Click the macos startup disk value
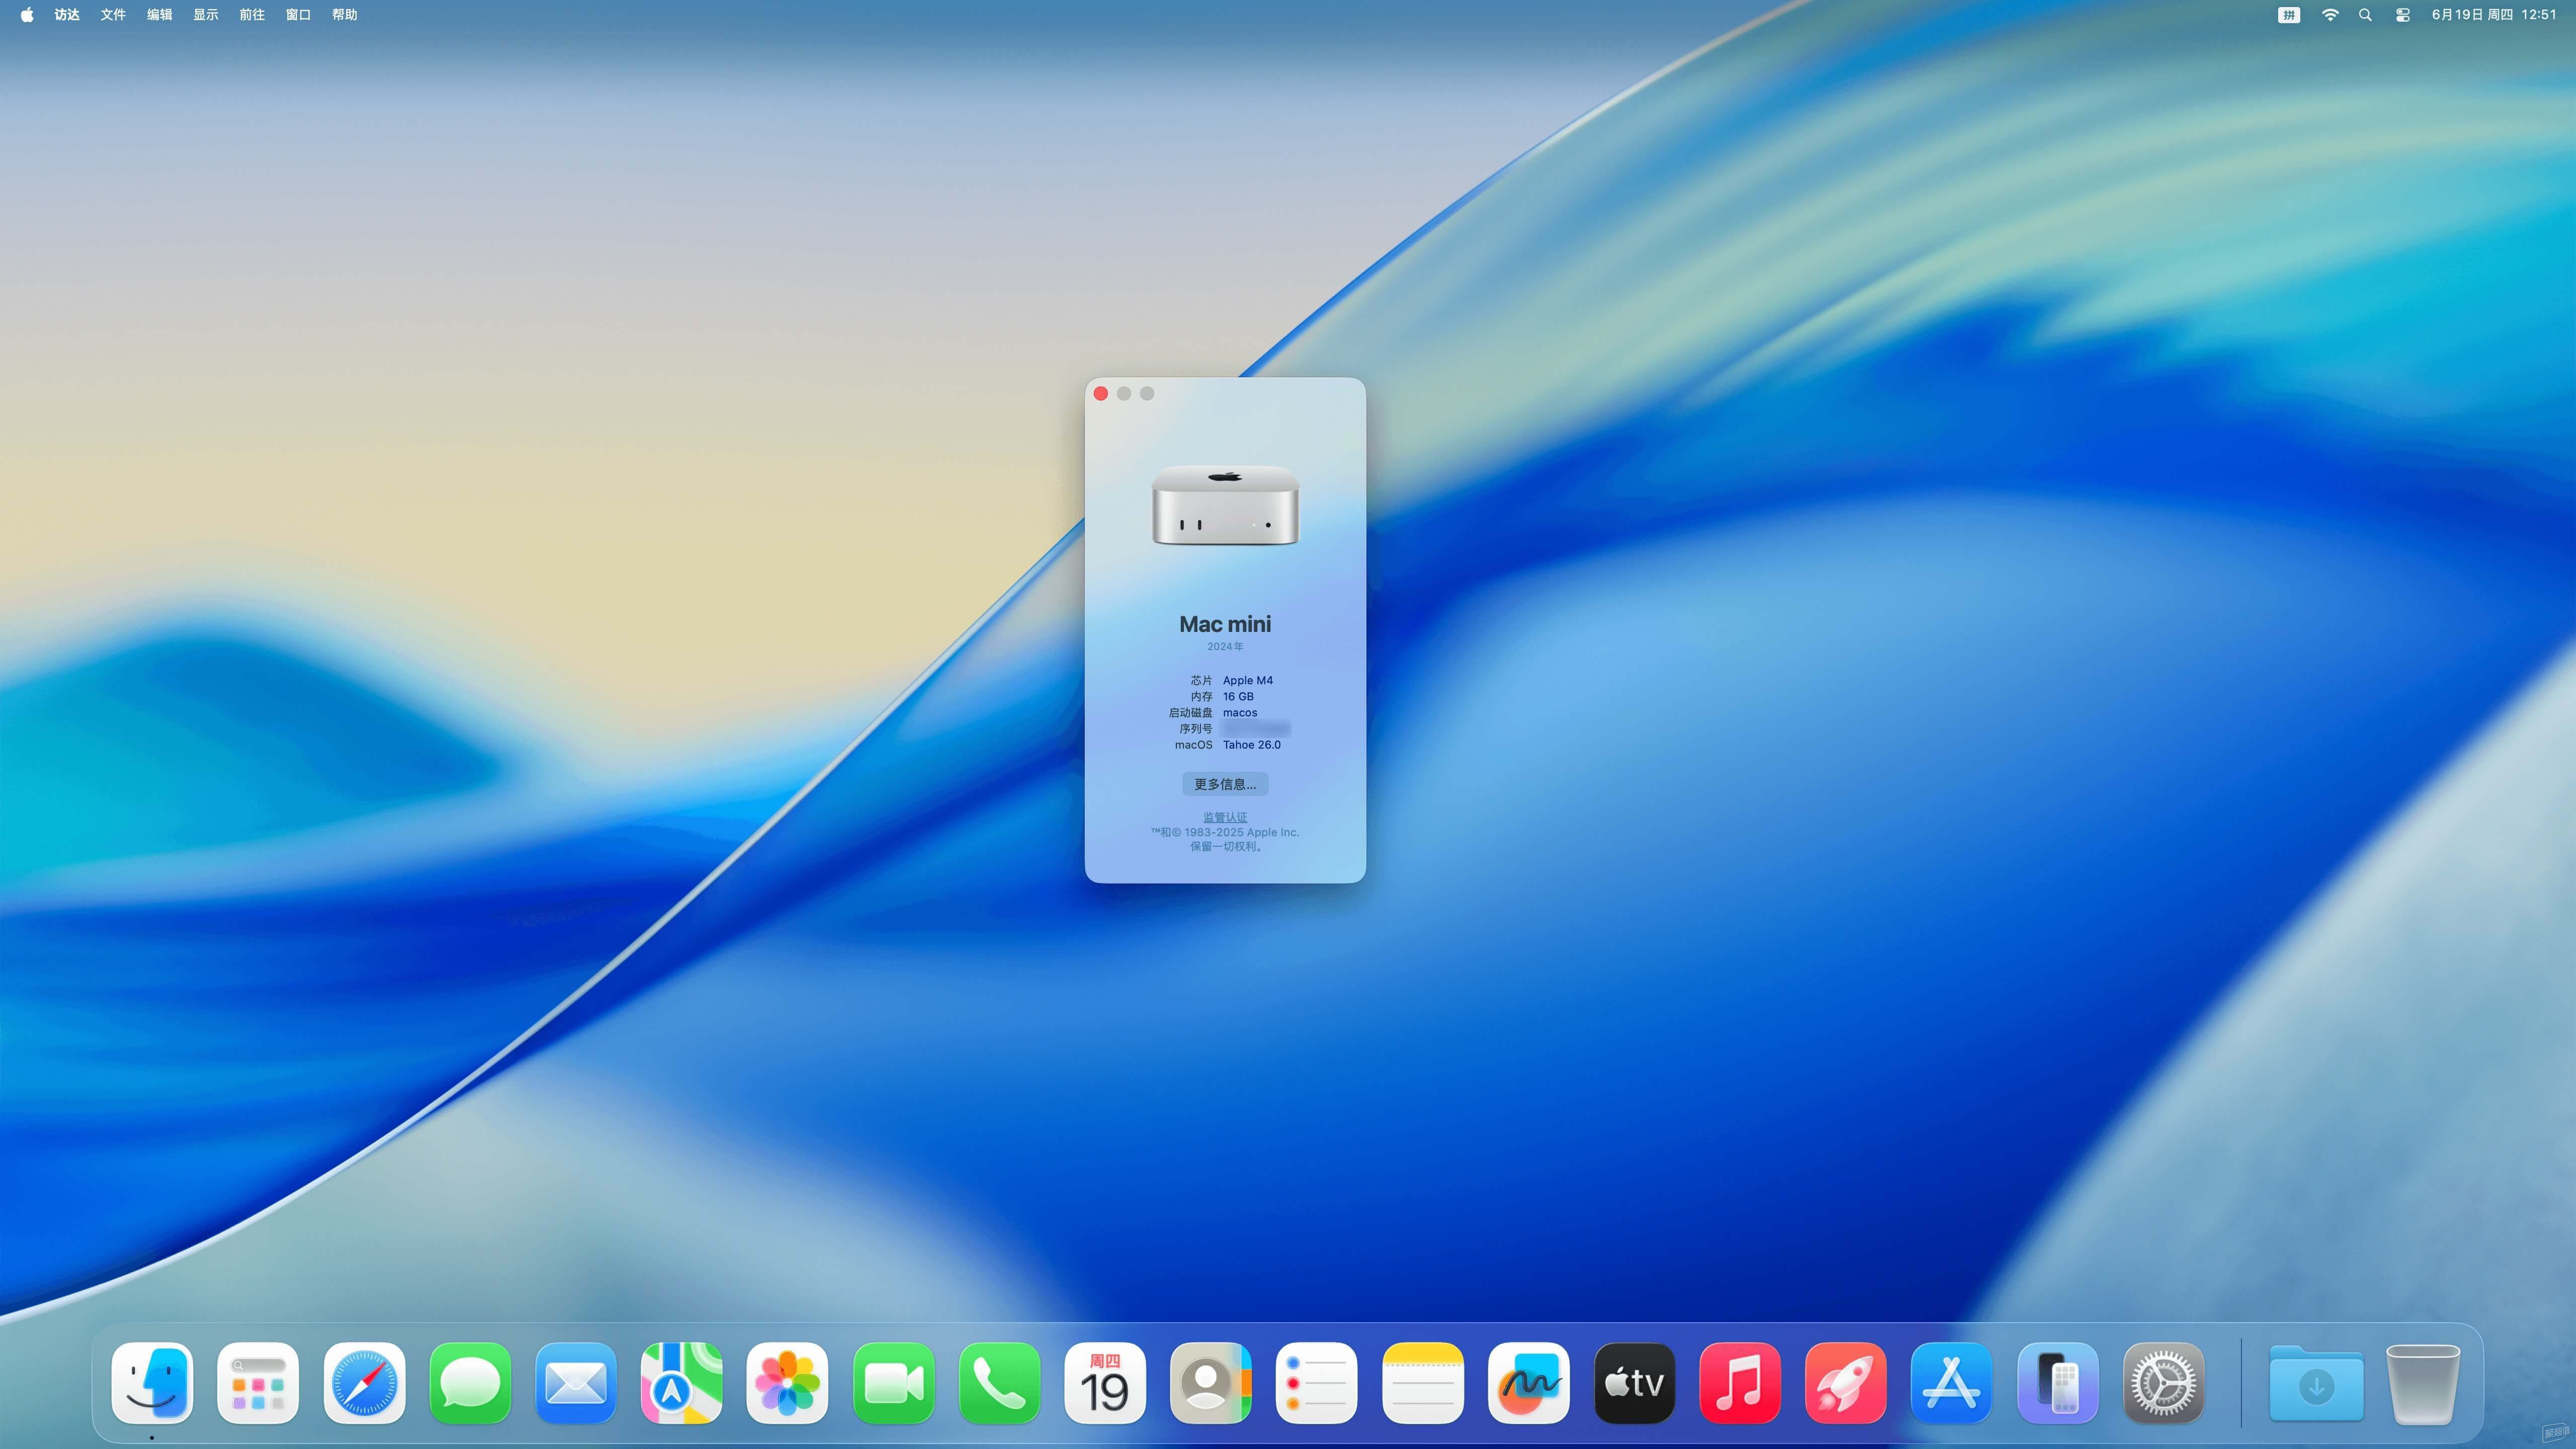Image resolution: width=2576 pixels, height=1449 pixels. click(1240, 712)
